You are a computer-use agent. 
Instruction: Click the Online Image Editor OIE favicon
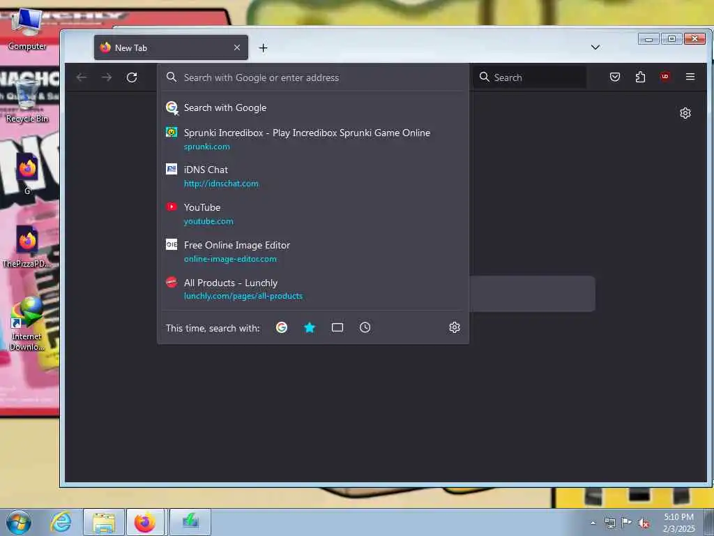point(172,244)
